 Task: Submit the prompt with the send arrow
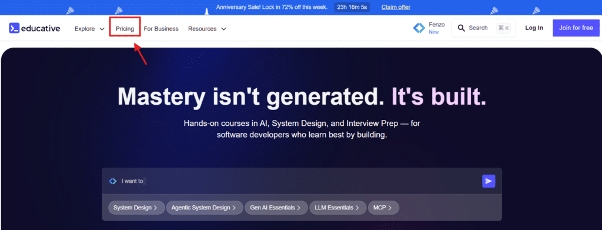pos(489,181)
